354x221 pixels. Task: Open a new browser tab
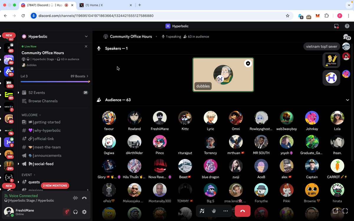tap(140, 5)
